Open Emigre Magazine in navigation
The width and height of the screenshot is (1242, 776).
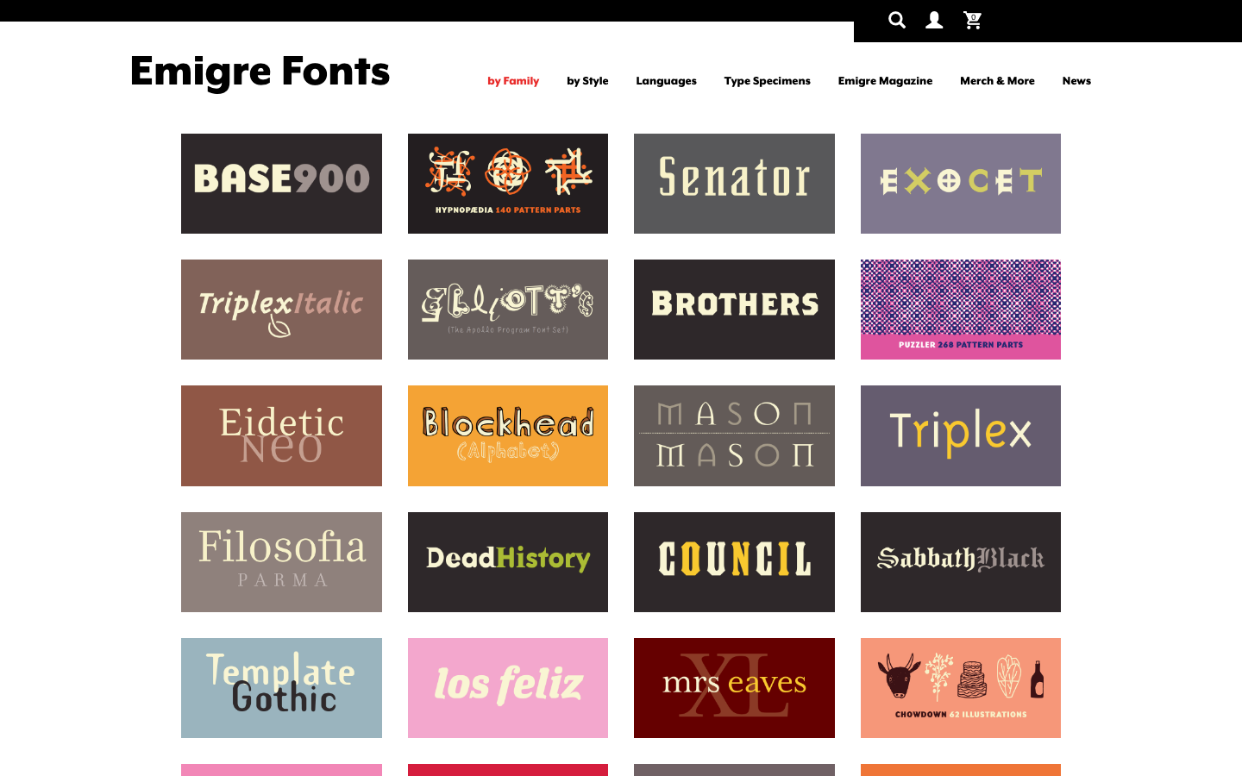click(x=885, y=81)
